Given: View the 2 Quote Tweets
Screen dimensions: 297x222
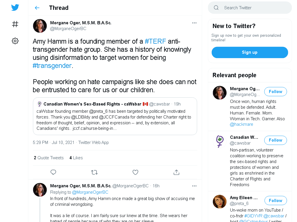Looking at the screenshot, I should pyautogui.click(x=49, y=158).
